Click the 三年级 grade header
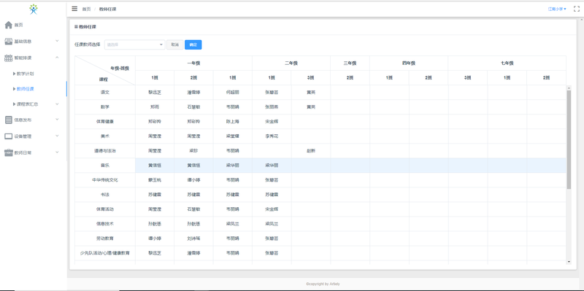 [350, 63]
